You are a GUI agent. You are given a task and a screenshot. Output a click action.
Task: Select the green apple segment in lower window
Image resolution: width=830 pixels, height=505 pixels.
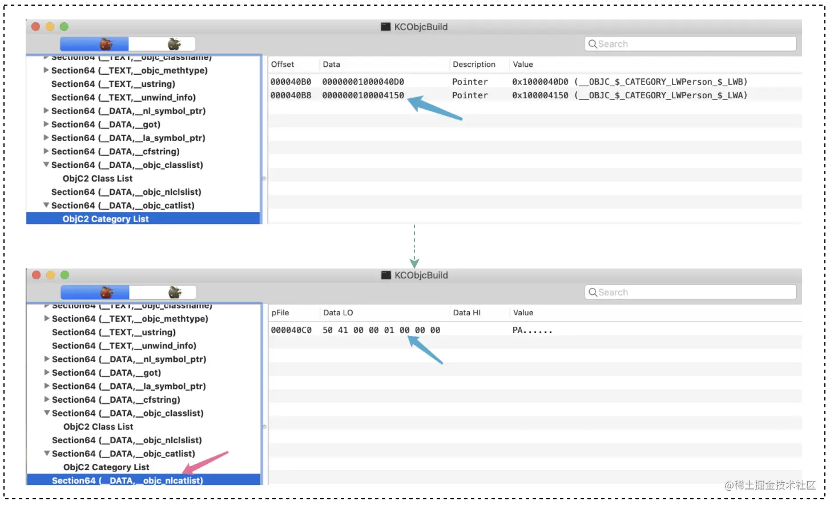pyautogui.click(x=163, y=292)
